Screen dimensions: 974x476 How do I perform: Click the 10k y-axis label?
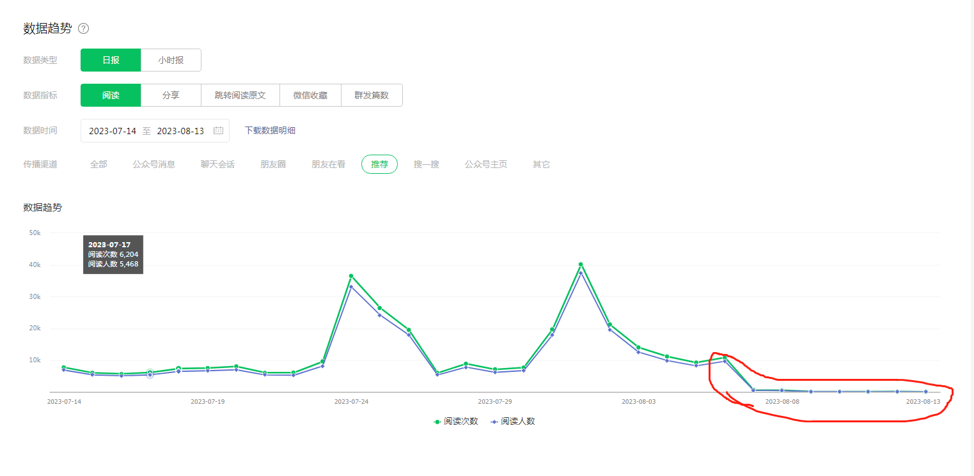(35, 360)
